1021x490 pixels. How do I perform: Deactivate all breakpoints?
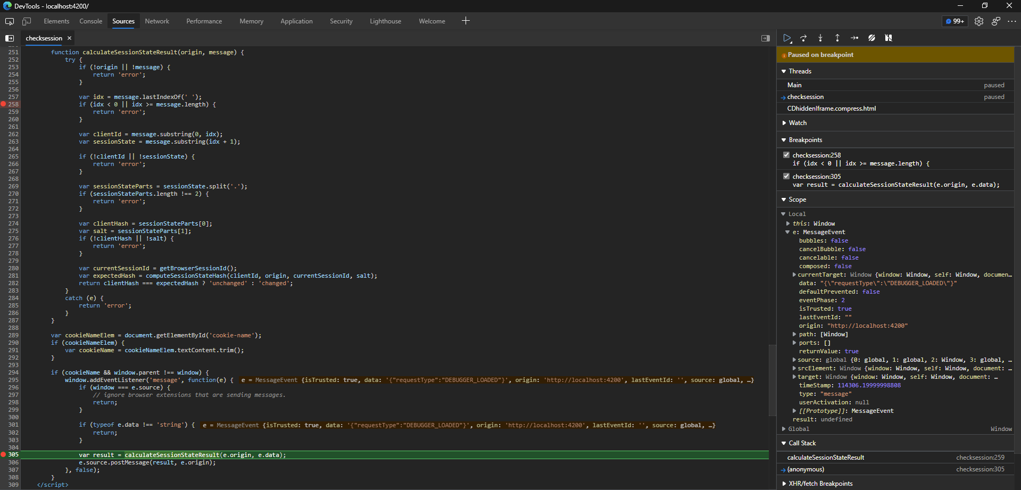click(x=871, y=38)
